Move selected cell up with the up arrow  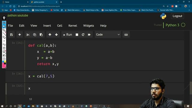tap(50, 35)
